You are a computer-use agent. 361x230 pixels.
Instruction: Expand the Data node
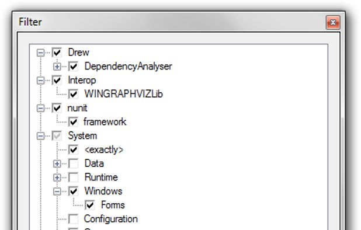[x=57, y=164]
